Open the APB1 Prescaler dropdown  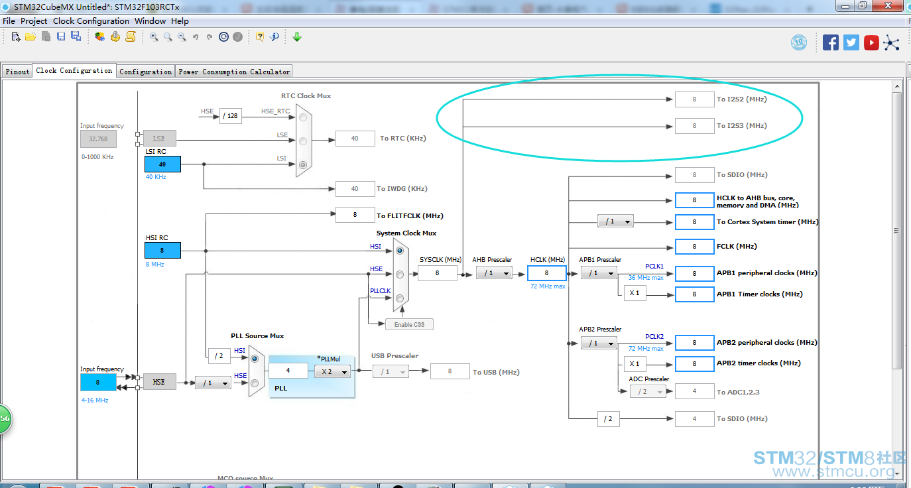599,273
